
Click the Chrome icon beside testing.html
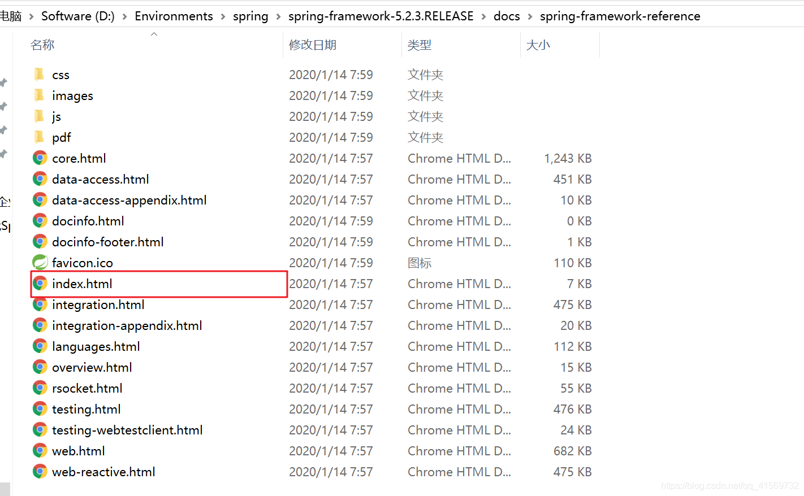(40, 408)
